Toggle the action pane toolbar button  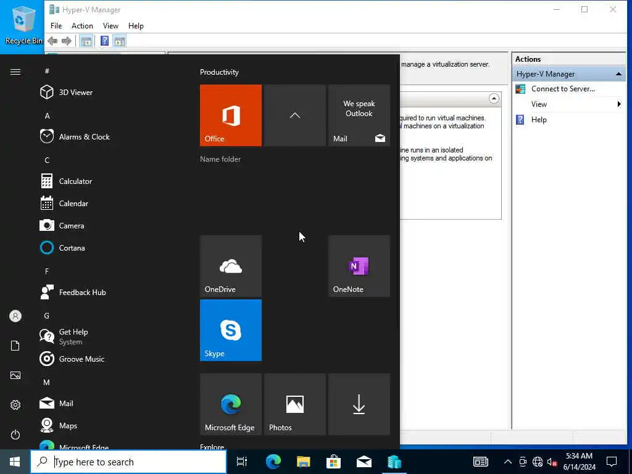pos(119,41)
